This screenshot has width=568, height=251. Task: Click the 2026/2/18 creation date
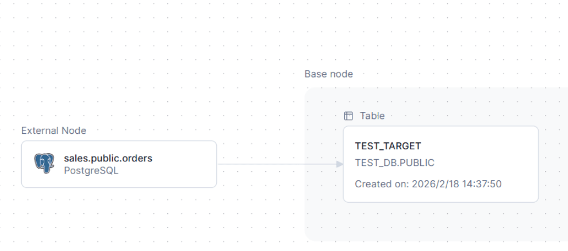[431, 184]
